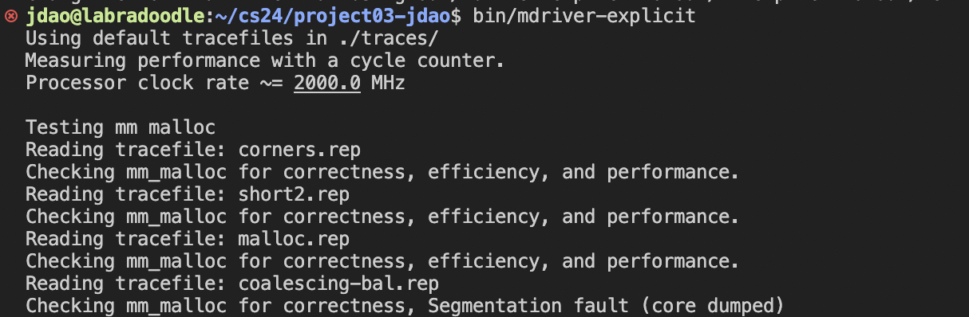This screenshot has width=969, height=317.
Task: Click the corners.rep tracefile name
Action: pyautogui.click(x=299, y=150)
